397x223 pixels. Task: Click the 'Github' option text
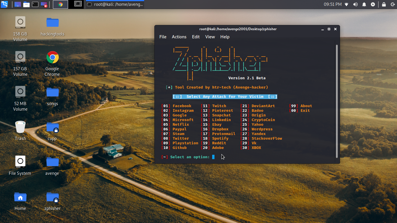(x=180, y=148)
